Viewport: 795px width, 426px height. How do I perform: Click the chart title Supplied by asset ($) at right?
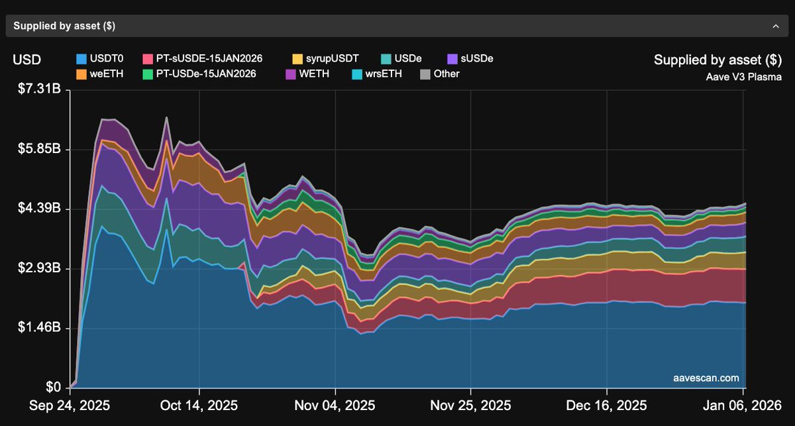click(x=717, y=60)
